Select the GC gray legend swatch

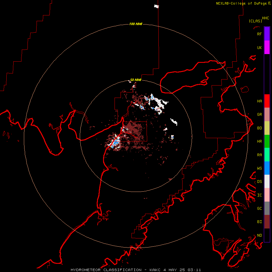pos(267,208)
